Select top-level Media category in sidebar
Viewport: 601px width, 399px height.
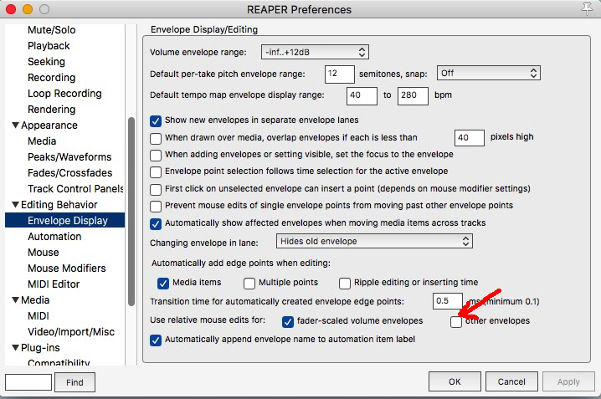pos(35,299)
